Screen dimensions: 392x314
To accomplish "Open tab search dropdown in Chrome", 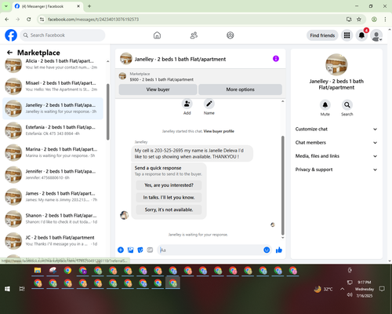I will click(x=6, y=6).
